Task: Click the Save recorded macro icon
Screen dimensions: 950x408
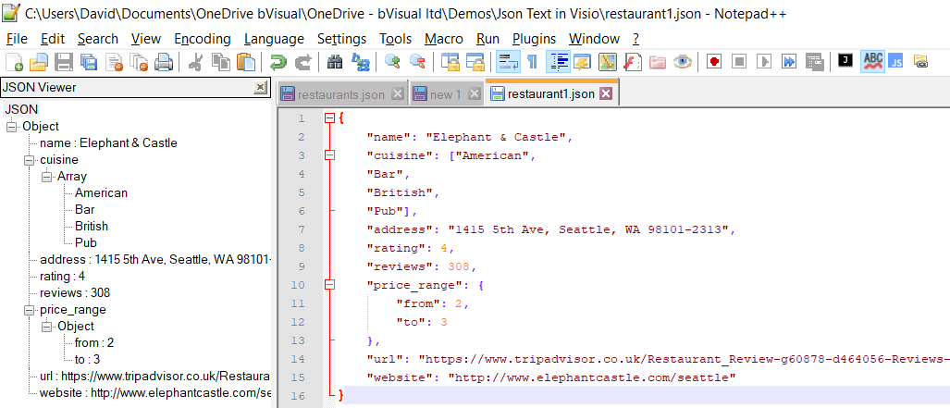Action: pyautogui.click(x=814, y=62)
